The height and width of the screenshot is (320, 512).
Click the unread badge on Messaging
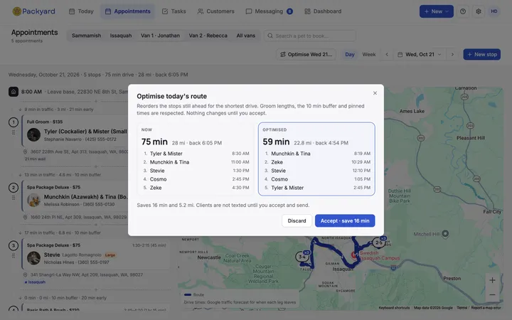(289, 11)
